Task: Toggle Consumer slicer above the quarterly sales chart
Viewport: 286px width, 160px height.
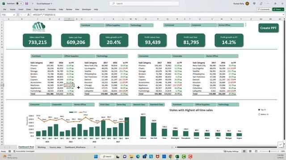Action: pyautogui.click(x=40, y=104)
